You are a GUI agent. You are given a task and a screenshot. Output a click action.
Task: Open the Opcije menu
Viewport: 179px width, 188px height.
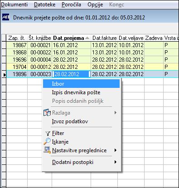coord(95,5)
